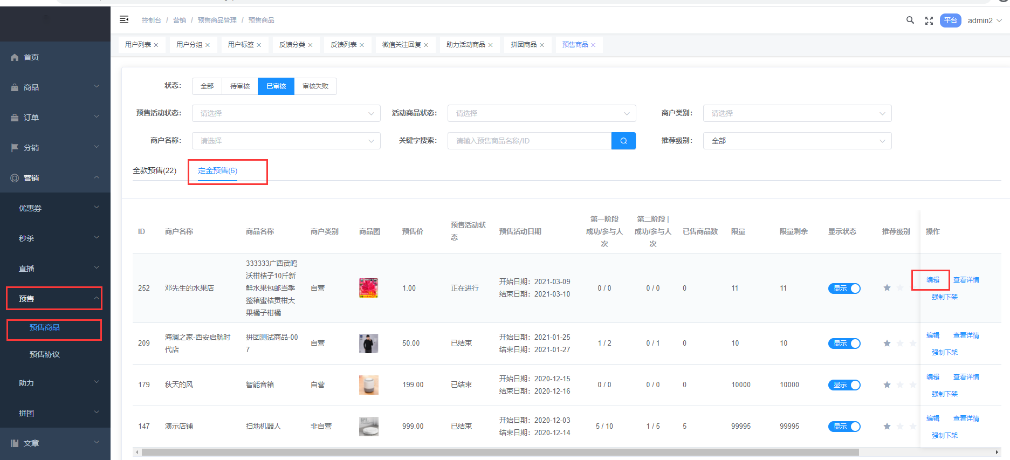Click the first star rating for ID 252
Image resolution: width=1010 pixels, height=460 pixels.
(887, 288)
